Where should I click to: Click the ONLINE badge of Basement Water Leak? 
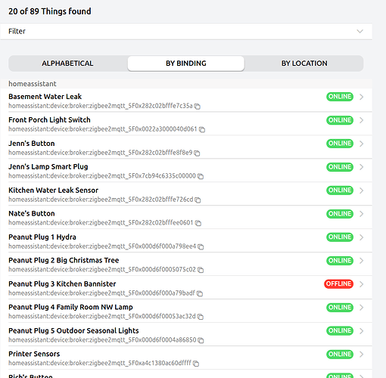[x=340, y=97]
